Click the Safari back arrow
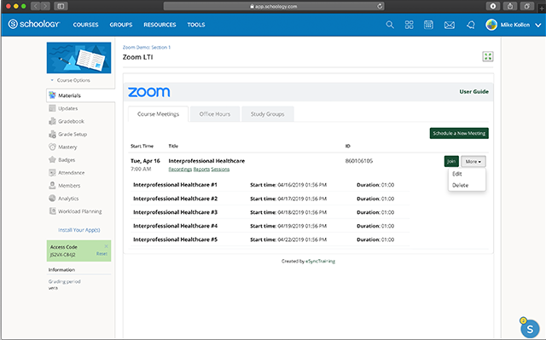This screenshot has width=546, height=340. [x=36, y=6]
